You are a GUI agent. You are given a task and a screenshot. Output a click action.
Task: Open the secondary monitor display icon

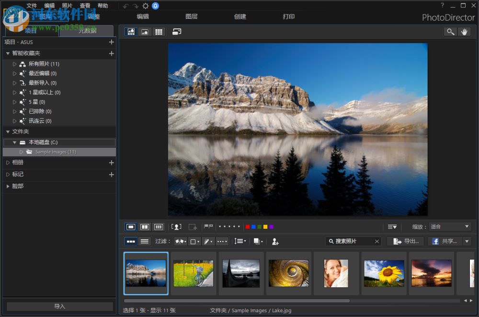177,32
